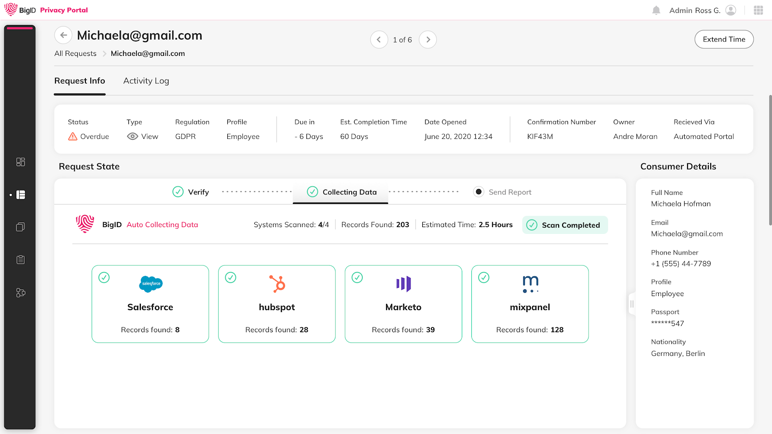Open the All Requests breadcrumb link
This screenshot has width=772, height=434.
pos(75,54)
